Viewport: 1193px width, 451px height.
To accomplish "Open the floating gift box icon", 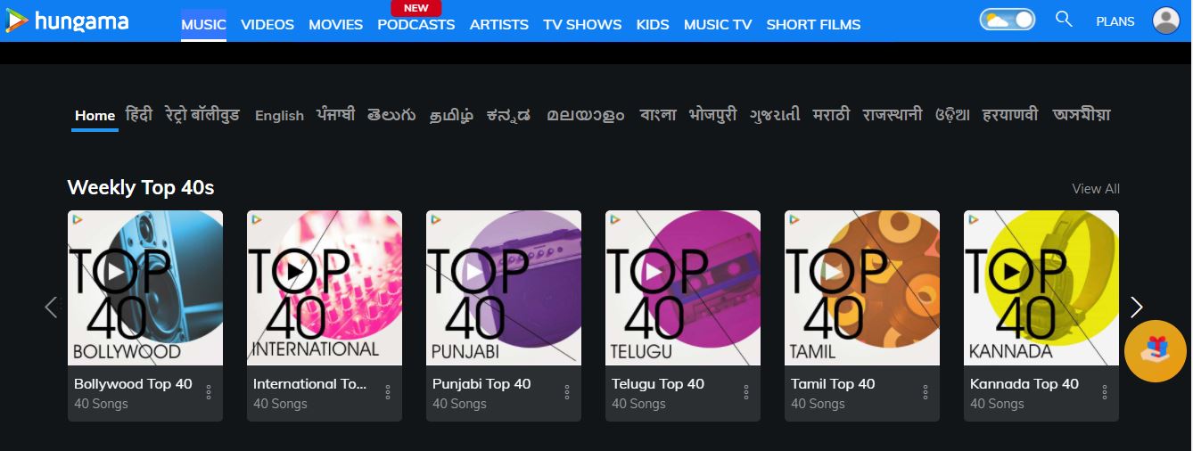I will click(x=1156, y=351).
